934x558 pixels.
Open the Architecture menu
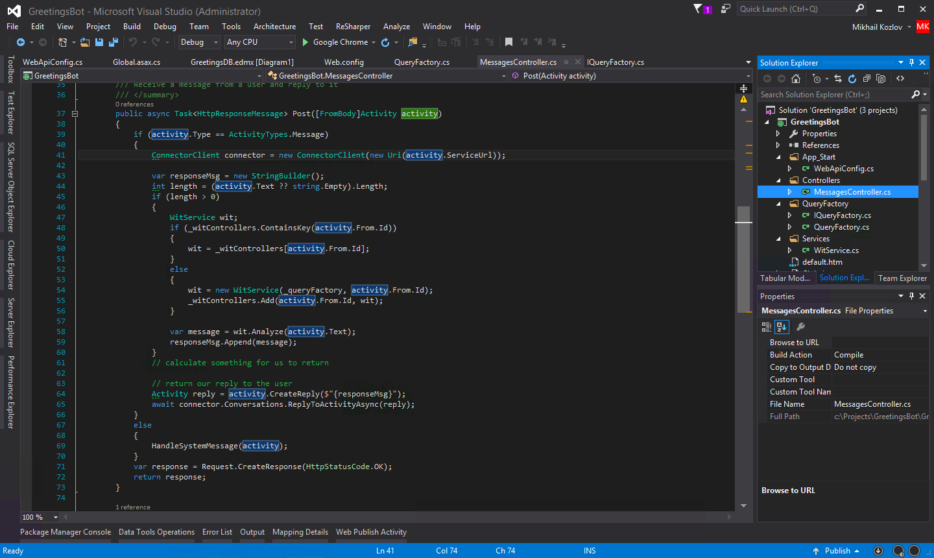click(274, 27)
